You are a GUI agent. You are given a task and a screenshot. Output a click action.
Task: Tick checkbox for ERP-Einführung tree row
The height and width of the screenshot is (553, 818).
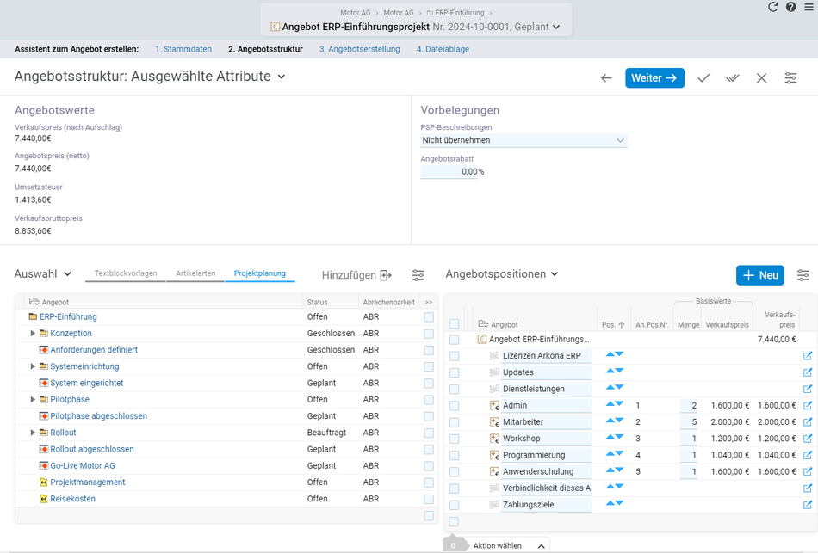pyautogui.click(x=429, y=316)
